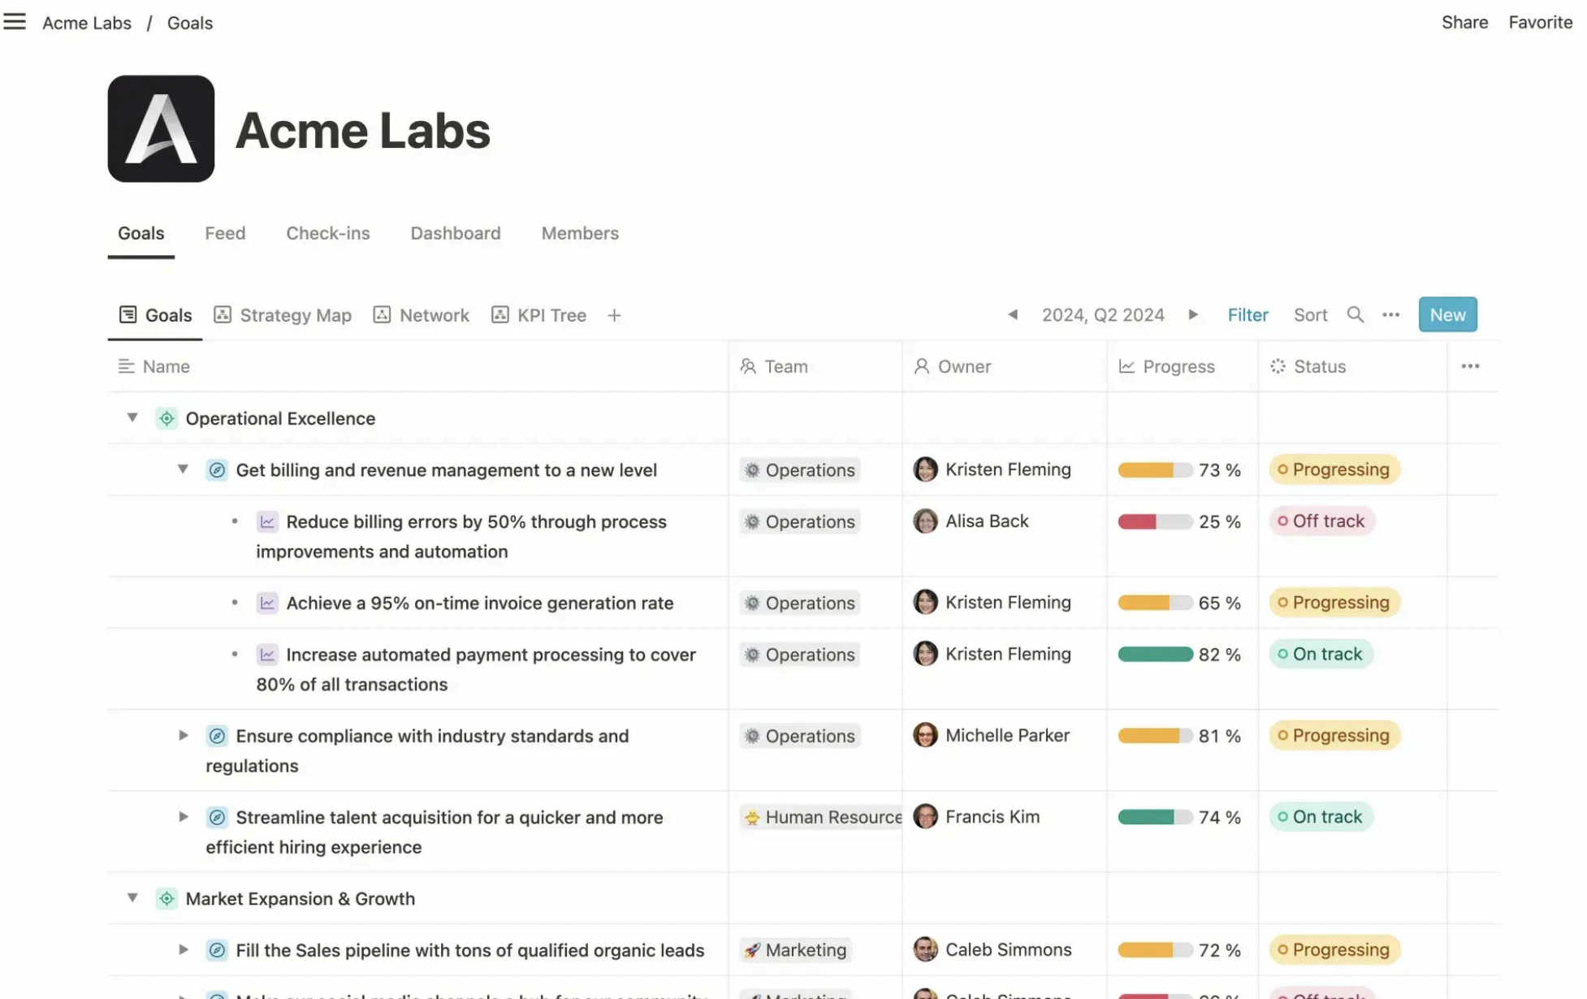This screenshot has height=999, width=1587.
Task: Click the Name column header icon
Action: [126, 366]
